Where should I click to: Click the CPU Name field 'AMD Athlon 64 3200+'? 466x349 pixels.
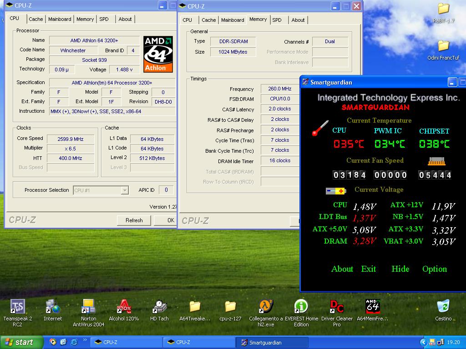click(x=94, y=40)
